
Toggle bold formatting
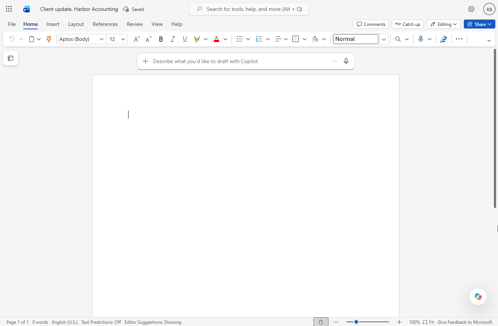161,39
